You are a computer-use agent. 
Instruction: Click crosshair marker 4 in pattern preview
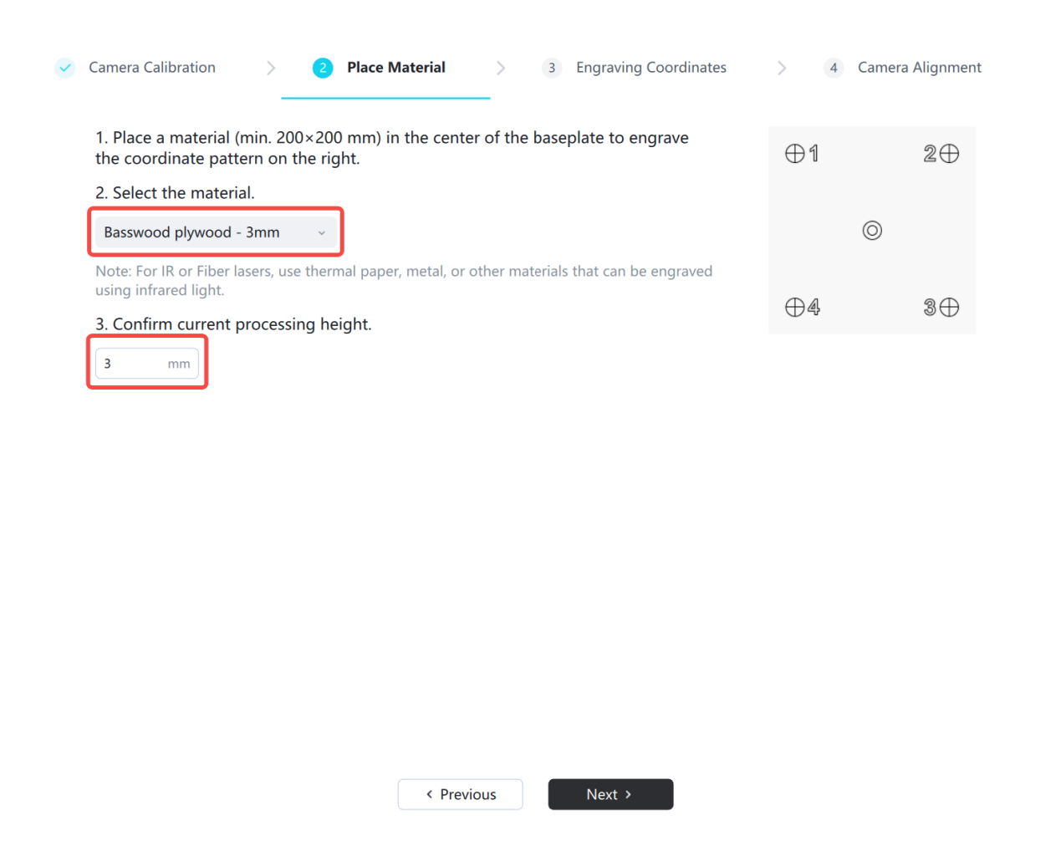click(x=794, y=308)
